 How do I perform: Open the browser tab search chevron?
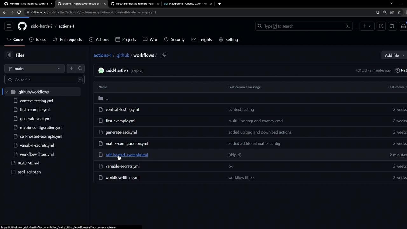pyautogui.click(x=391, y=3)
